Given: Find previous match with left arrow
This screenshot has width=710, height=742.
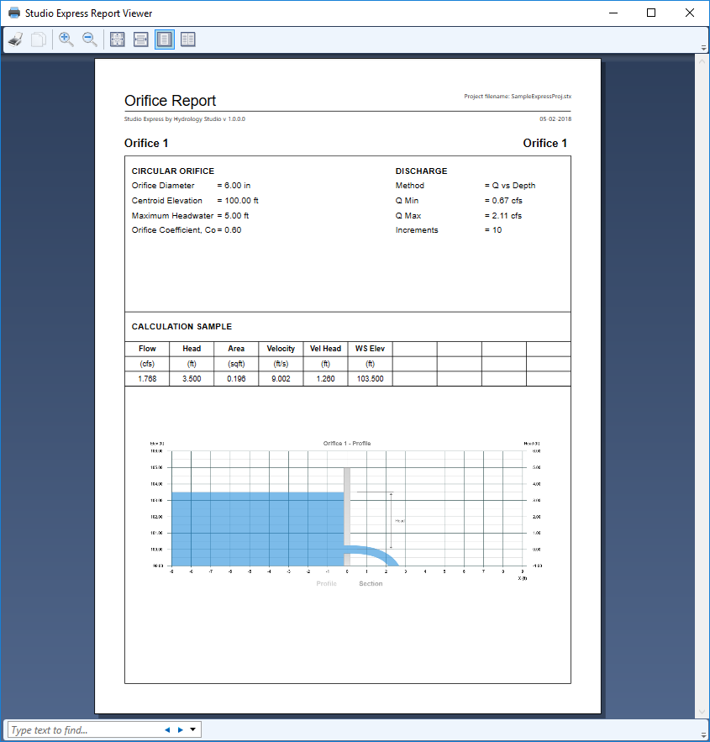Looking at the screenshot, I should 167,729.
